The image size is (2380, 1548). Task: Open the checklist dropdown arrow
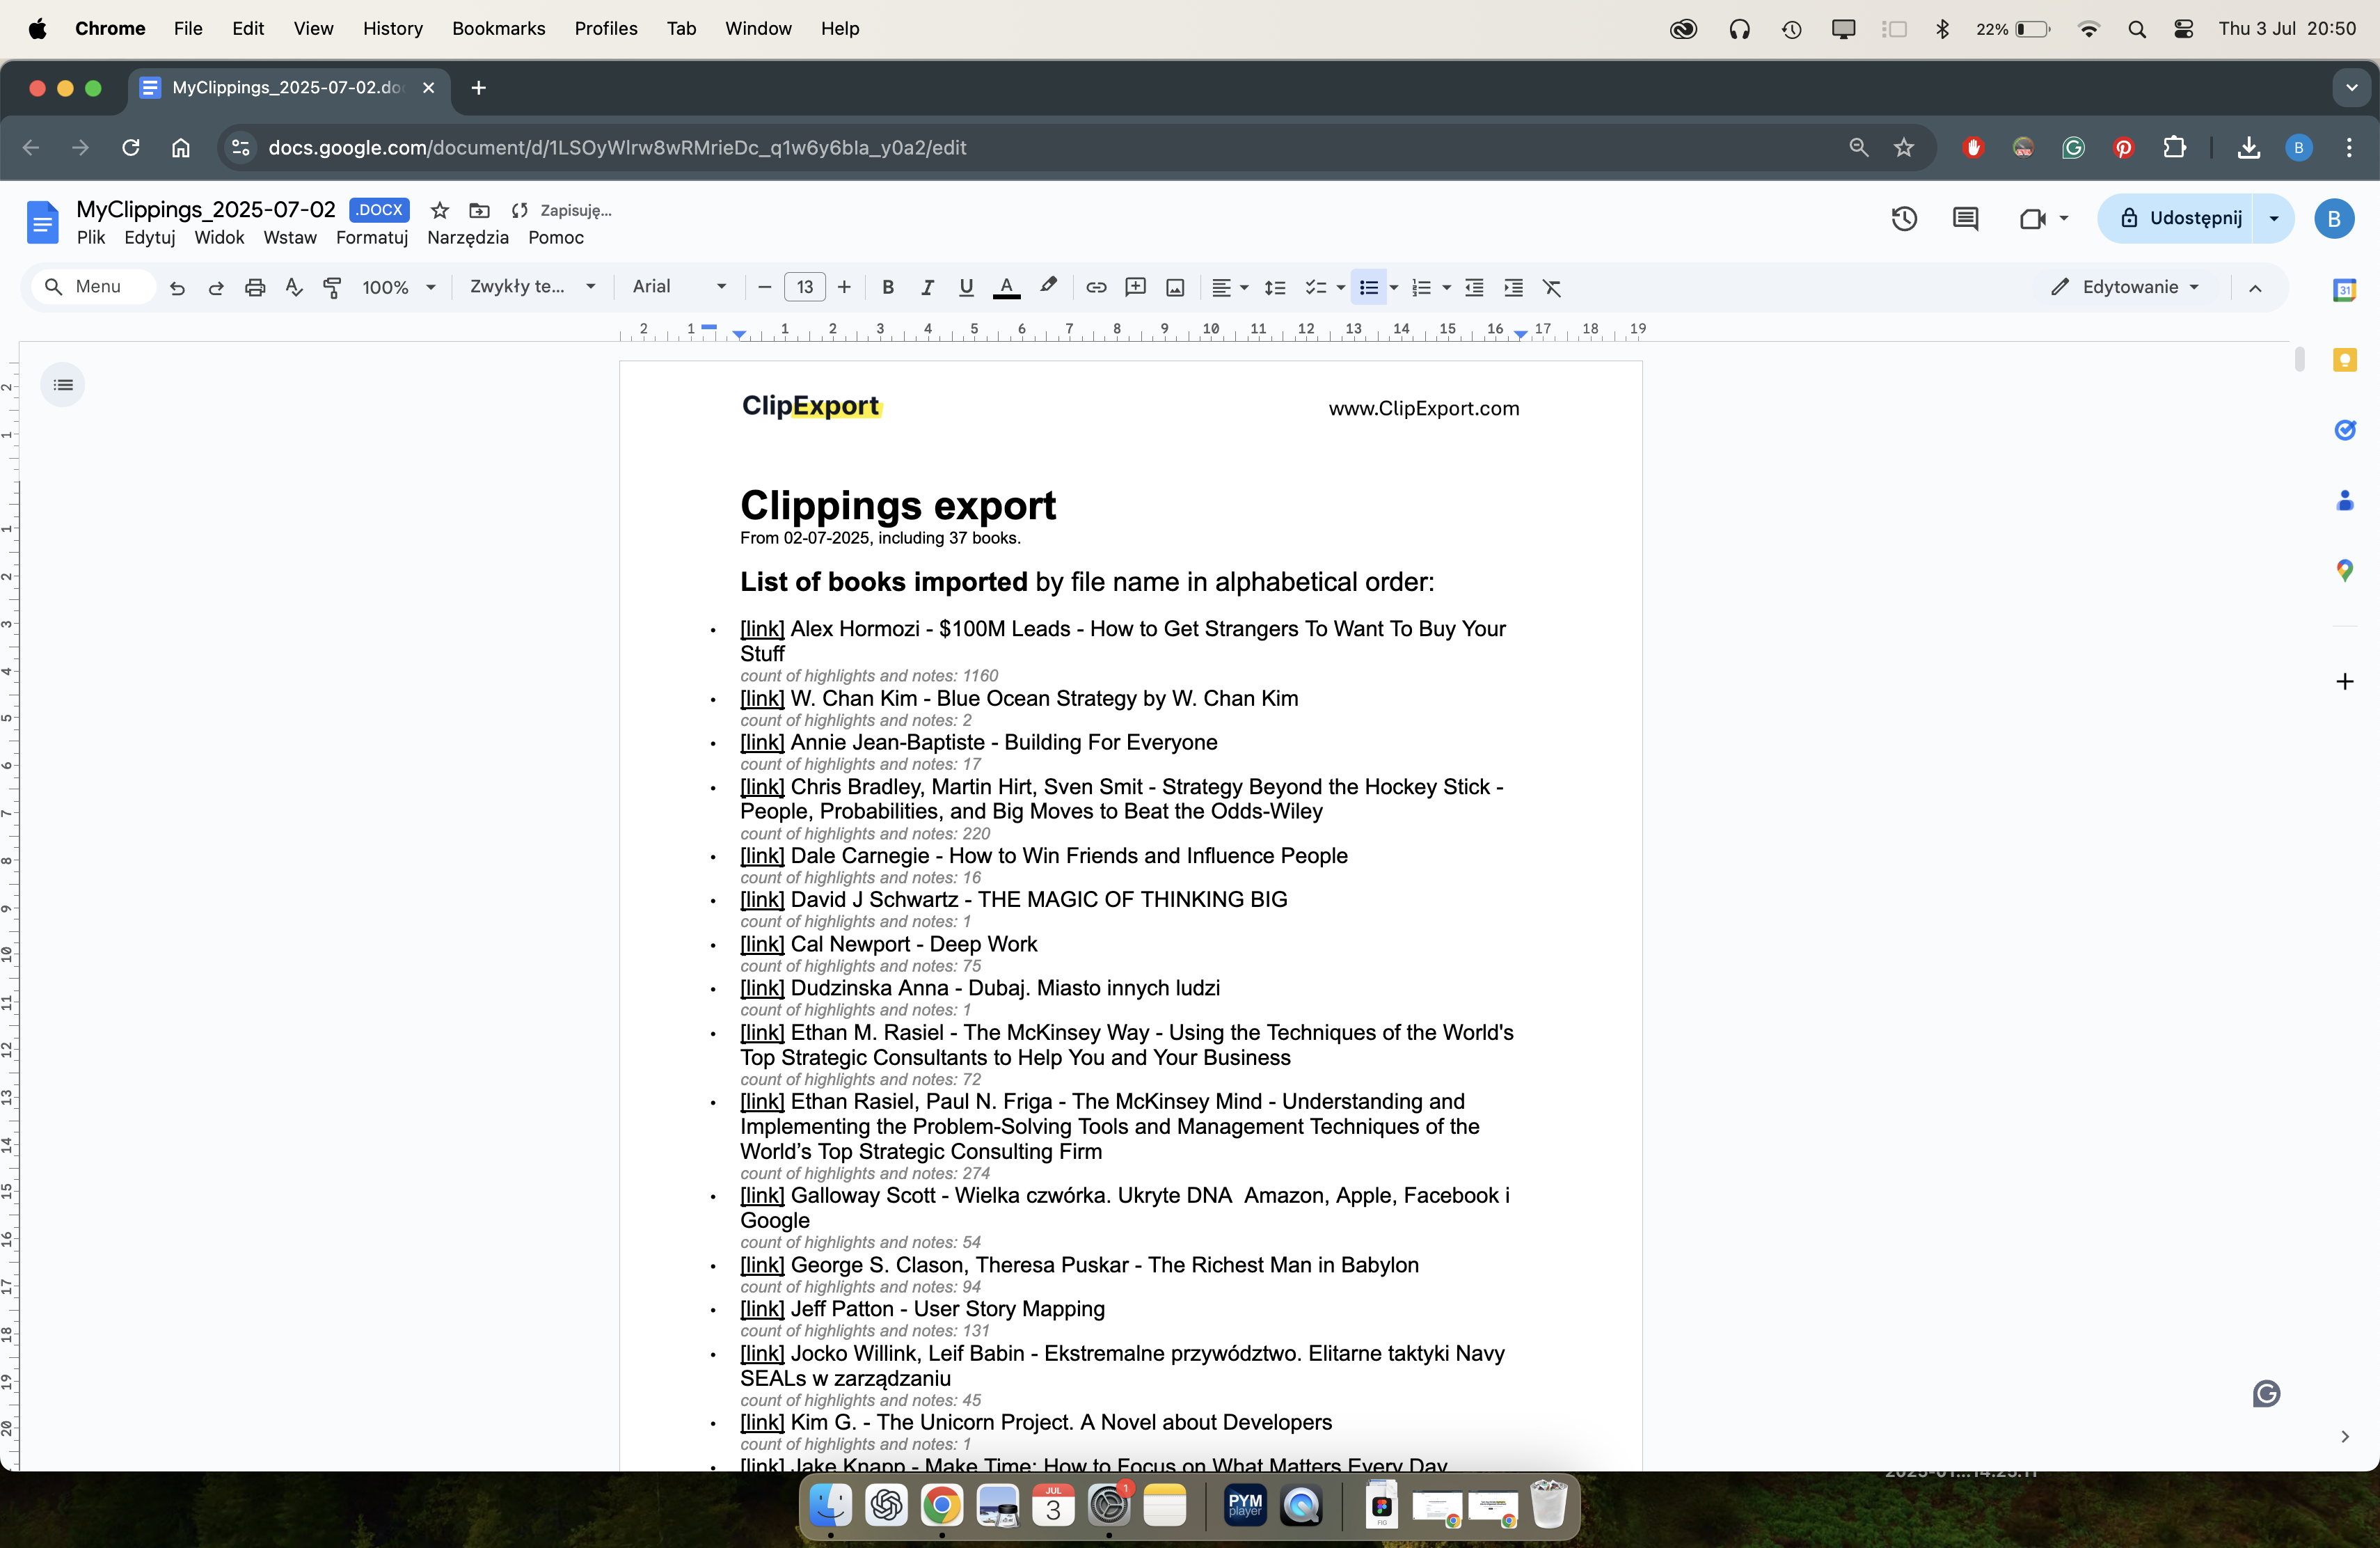(1341, 288)
